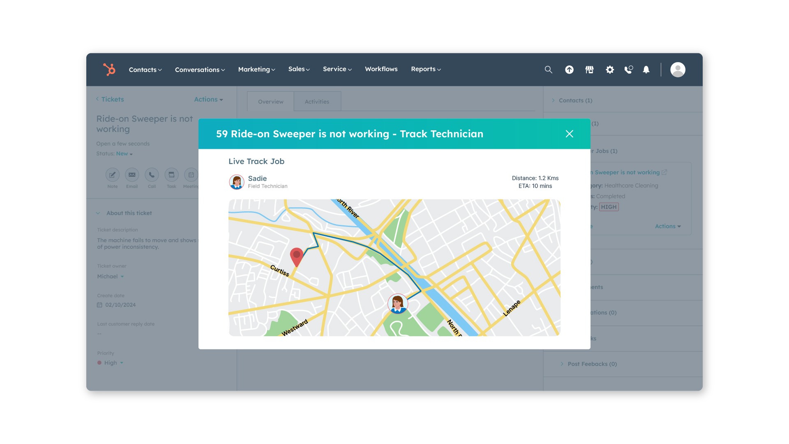Switch to the Activities tab
The image size is (789, 444).
point(317,102)
